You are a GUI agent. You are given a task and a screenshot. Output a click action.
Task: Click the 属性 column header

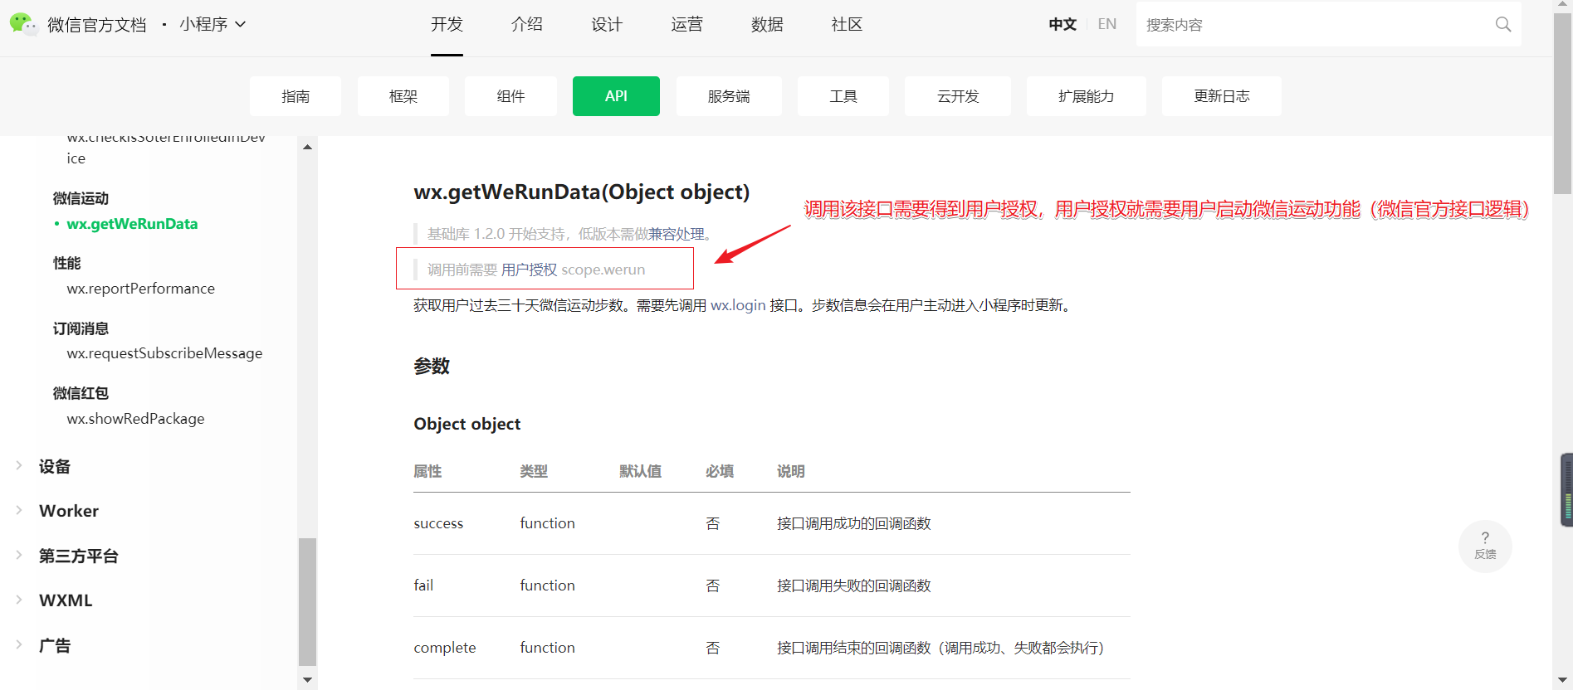427,471
